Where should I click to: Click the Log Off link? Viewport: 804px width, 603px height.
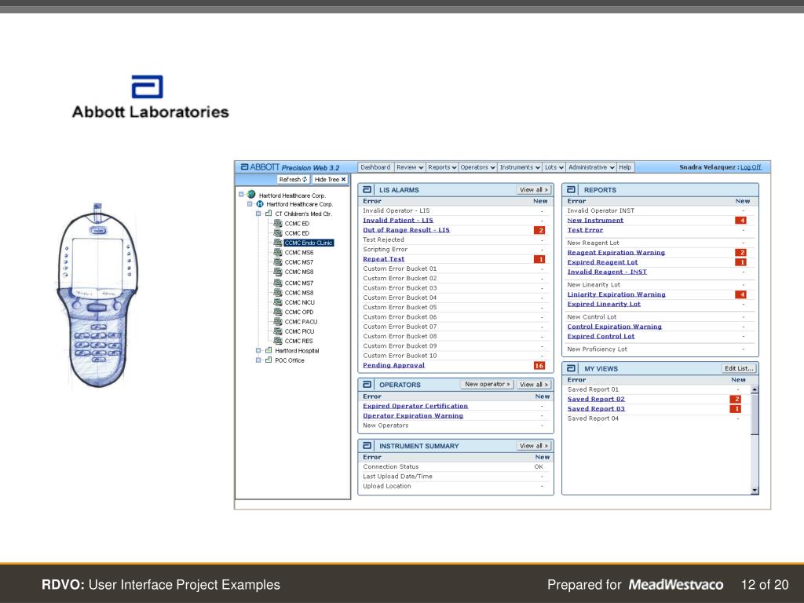pos(751,167)
